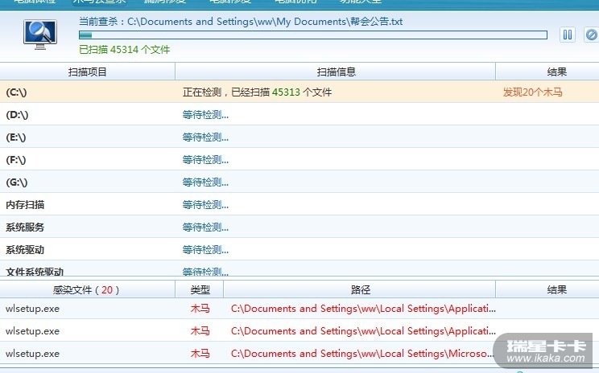599x373 pixels.
Task: Open the 电脑体检 tab
Action: (35, 2)
